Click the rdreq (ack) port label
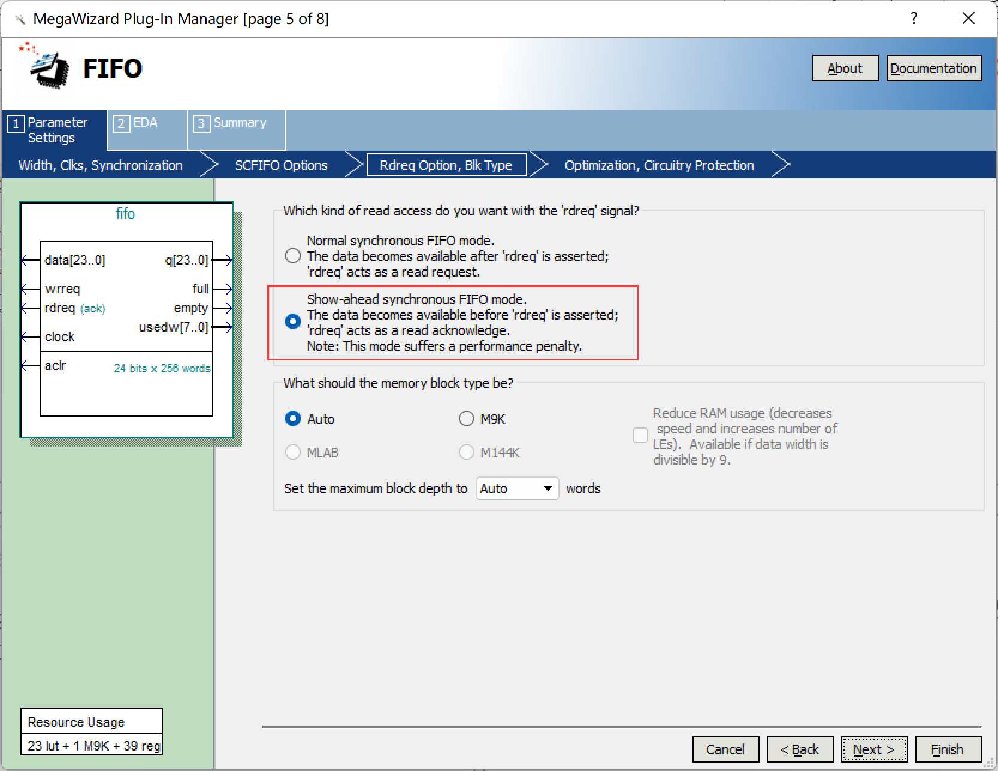This screenshot has height=771, width=998. point(75,308)
